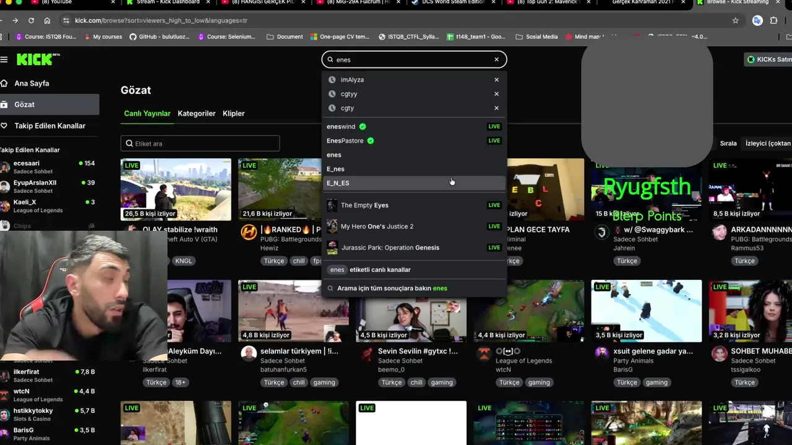Choose the E_nes channel suggestion
792x445 pixels.
413,169
